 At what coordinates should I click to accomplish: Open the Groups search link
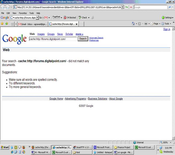pyautogui.click(x=51, y=34)
